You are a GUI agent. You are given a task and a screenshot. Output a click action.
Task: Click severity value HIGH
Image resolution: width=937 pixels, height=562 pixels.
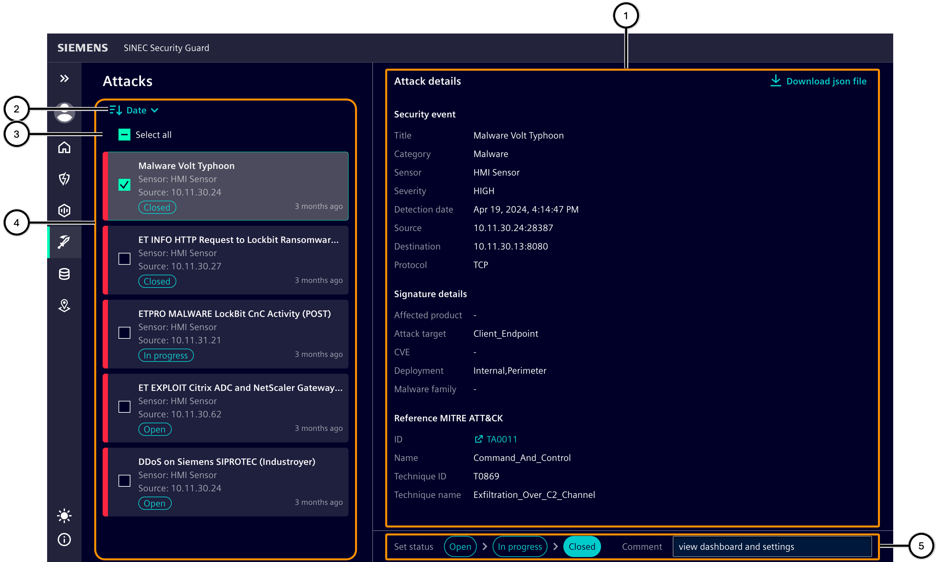(484, 190)
